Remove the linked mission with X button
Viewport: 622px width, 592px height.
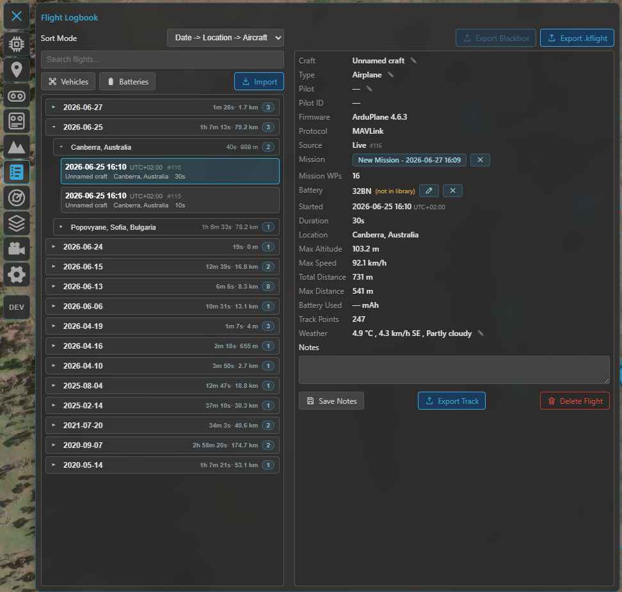click(x=480, y=160)
